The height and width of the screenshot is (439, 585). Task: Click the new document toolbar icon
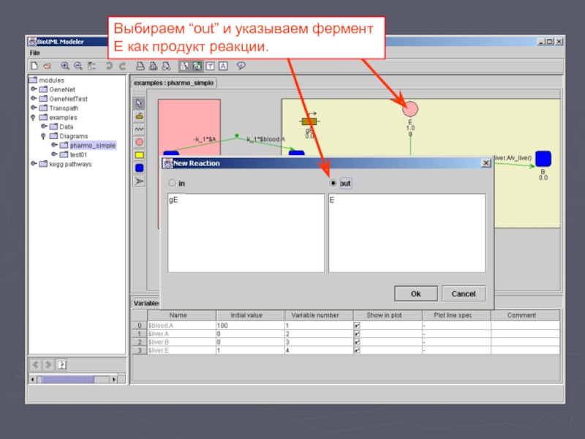point(34,66)
